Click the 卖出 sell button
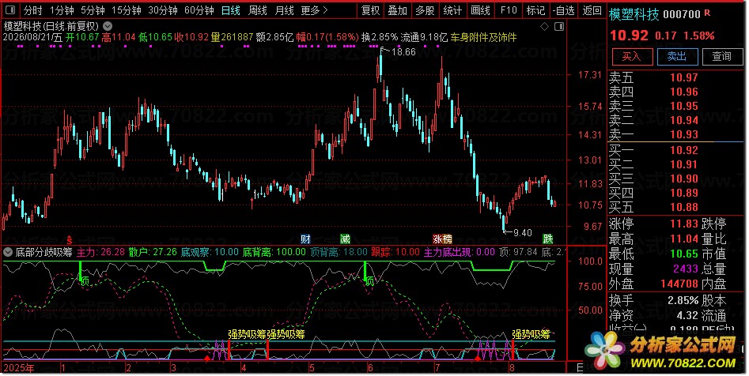 [677, 57]
